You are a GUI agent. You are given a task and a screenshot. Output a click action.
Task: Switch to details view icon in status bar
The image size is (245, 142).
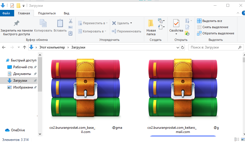click(237, 139)
